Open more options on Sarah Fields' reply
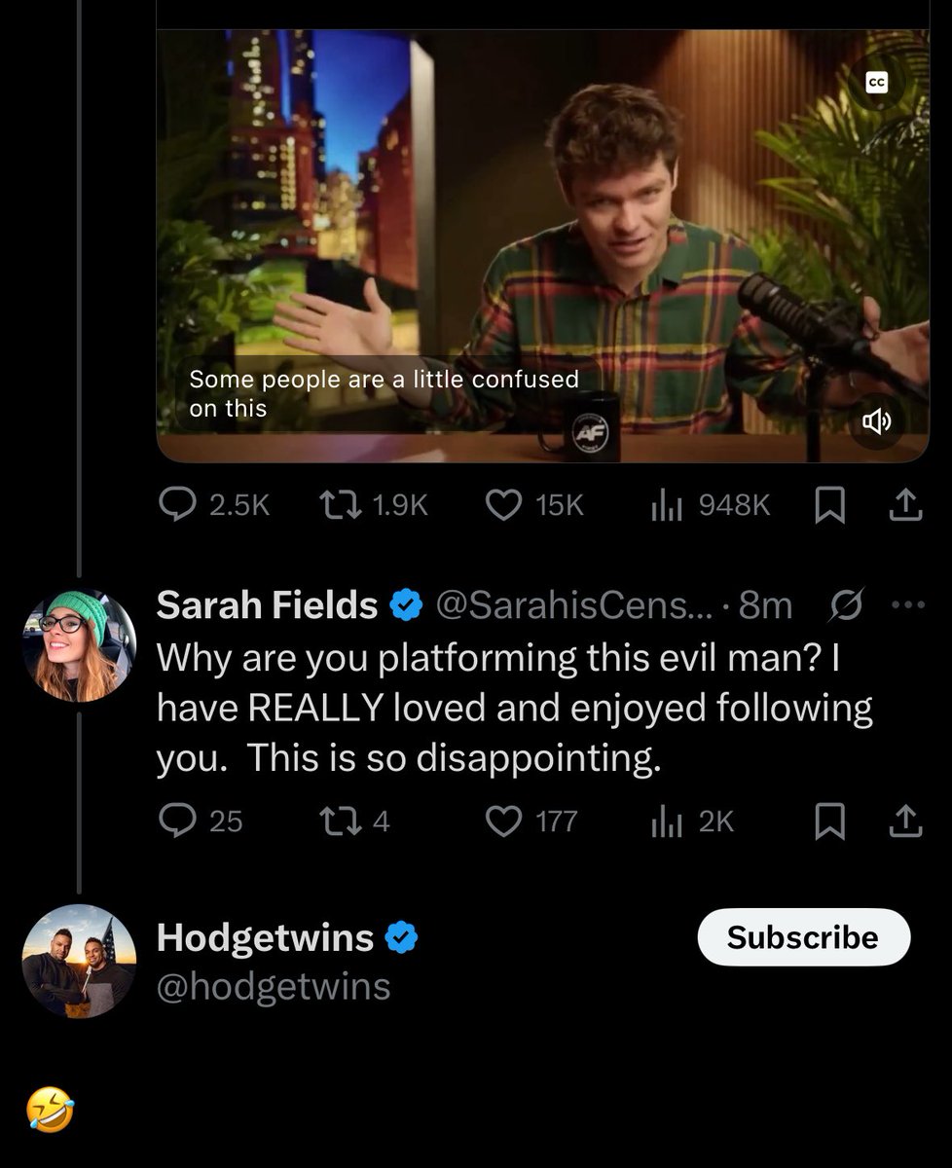952x1168 pixels. 907,605
